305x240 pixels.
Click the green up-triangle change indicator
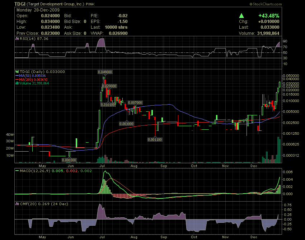coord(241,15)
